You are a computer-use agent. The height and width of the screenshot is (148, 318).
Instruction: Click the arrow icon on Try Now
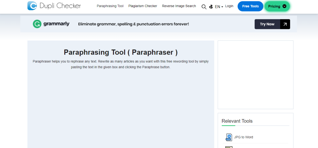285,24
